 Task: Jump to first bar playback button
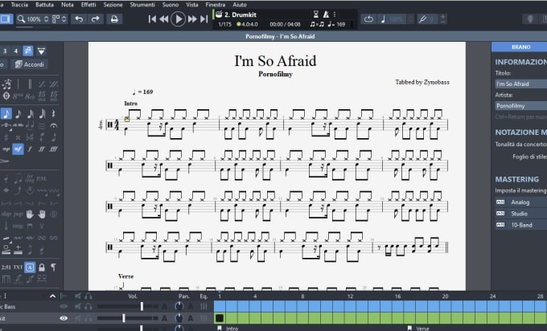pyautogui.click(x=152, y=19)
